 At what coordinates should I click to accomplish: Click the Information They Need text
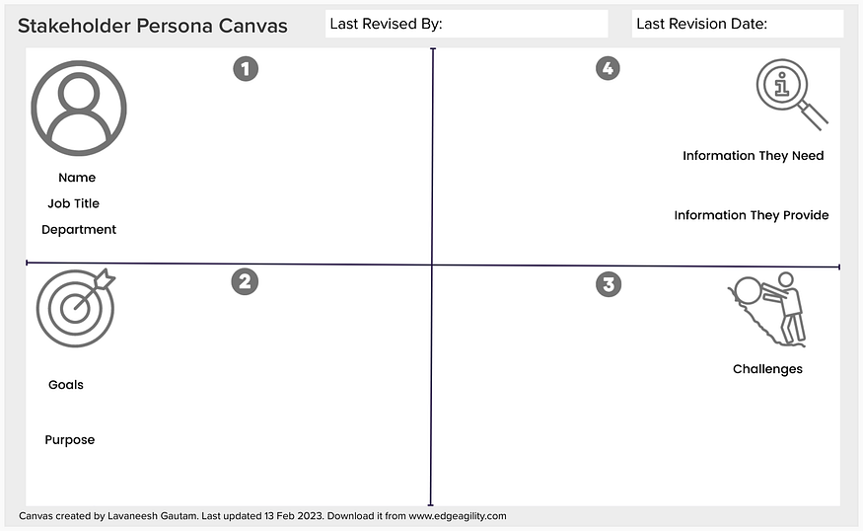[753, 156]
